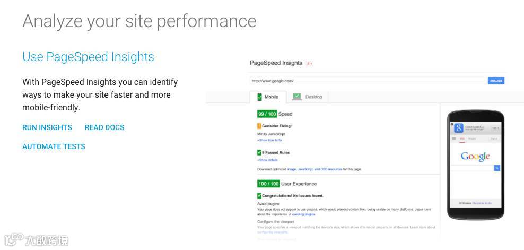Open the READ DOCS link

104,127
